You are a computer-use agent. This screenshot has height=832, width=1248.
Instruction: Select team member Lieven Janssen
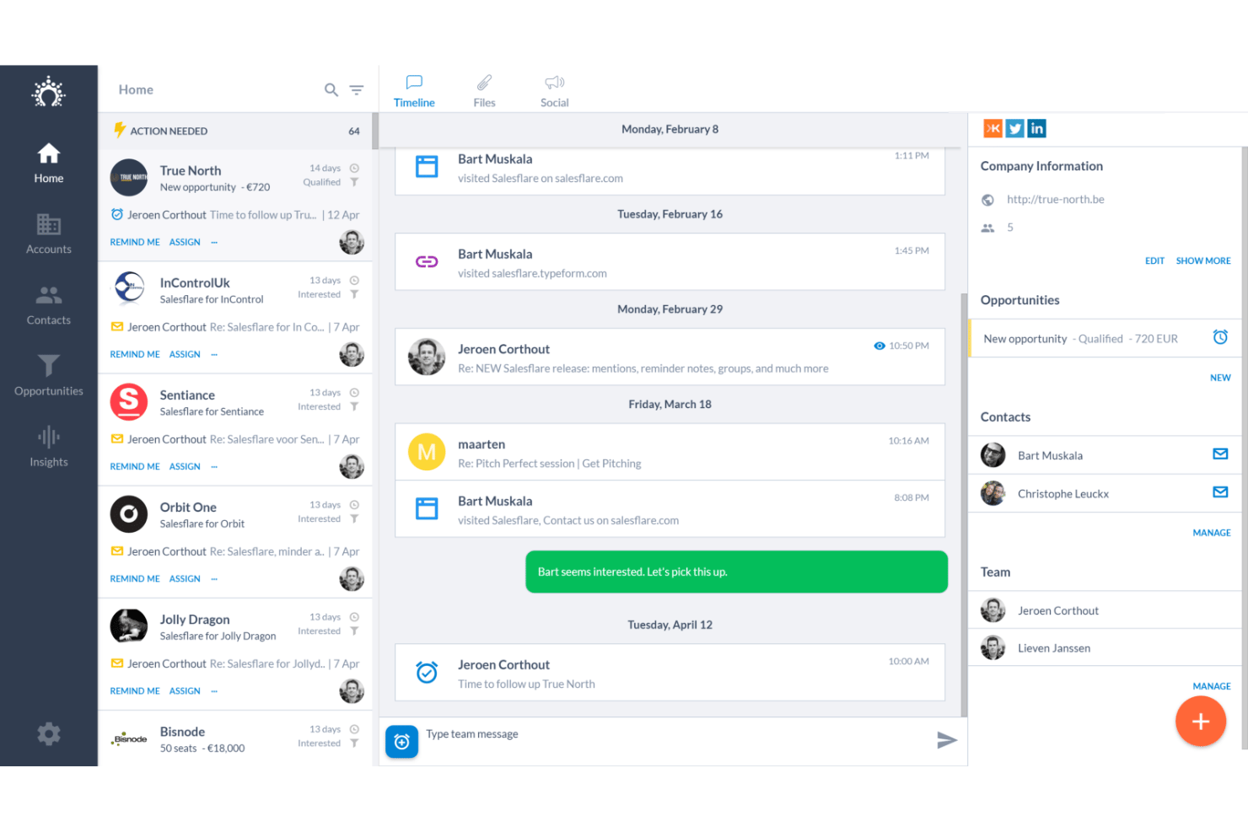(1105, 648)
